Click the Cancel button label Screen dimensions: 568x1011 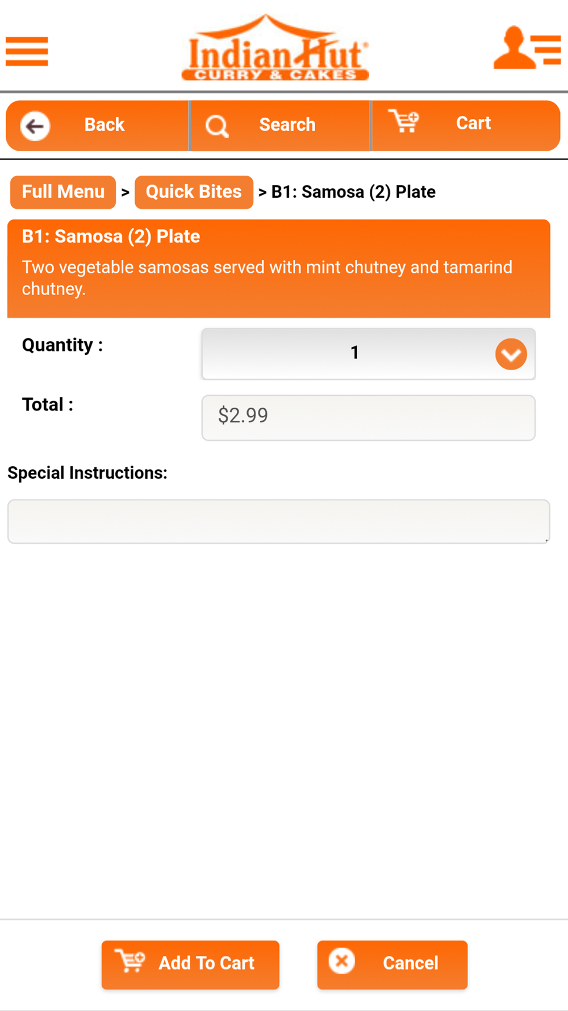(411, 963)
